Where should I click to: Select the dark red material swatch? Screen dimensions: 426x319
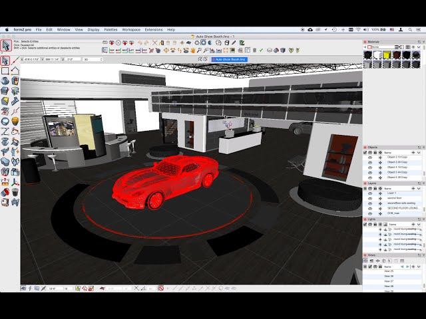397,55
